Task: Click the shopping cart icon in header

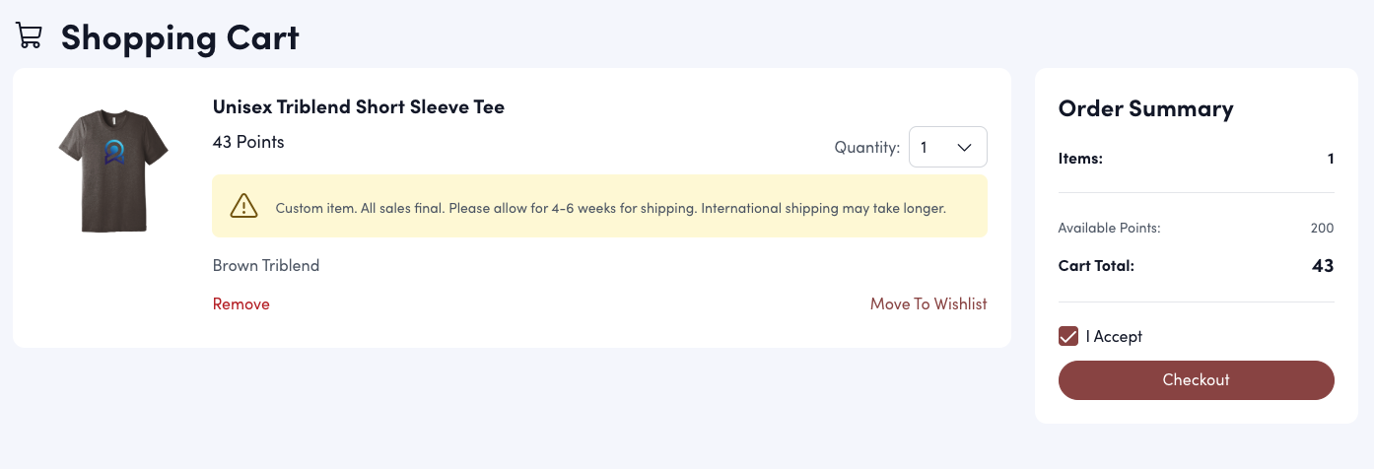Action: 30,36
